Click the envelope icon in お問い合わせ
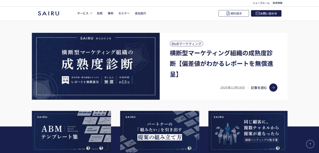The width and height of the screenshot is (319, 153). pyautogui.click(x=258, y=13)
